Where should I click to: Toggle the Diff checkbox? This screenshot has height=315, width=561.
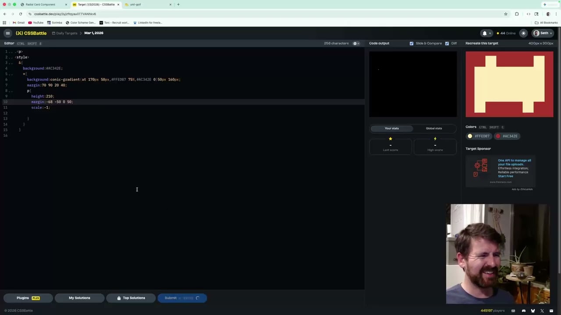coord(447,43)
